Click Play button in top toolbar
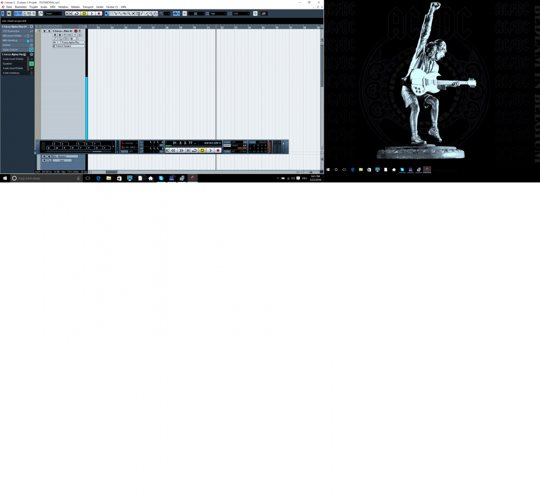540x500 pixels. pyautogui.click(x=92, y=14)
